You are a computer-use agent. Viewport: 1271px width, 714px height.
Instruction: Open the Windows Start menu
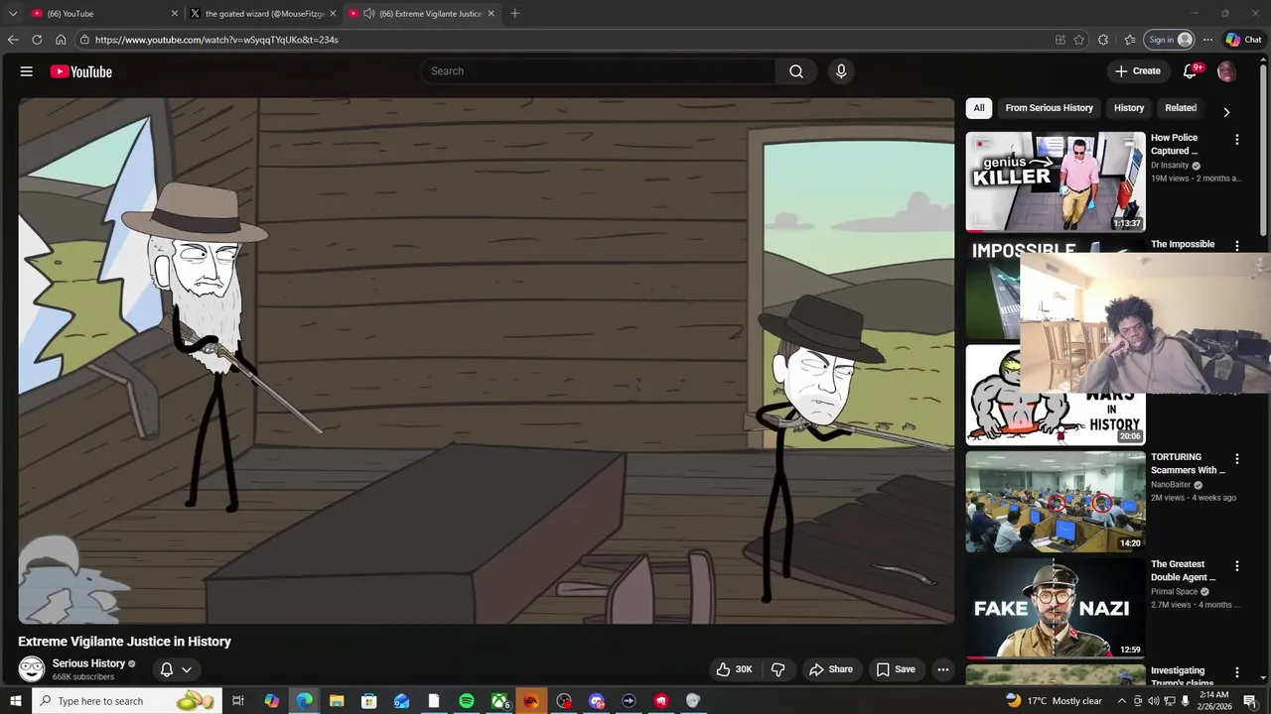coord(15,701)
